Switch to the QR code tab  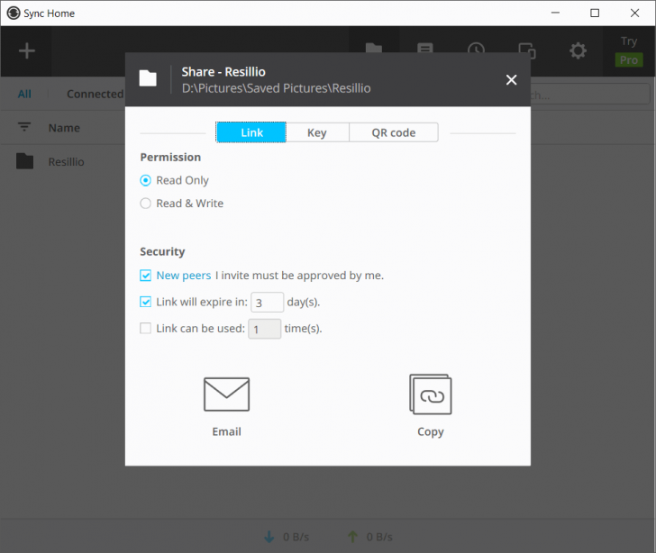pyautogui.click(x=394, y=132)
